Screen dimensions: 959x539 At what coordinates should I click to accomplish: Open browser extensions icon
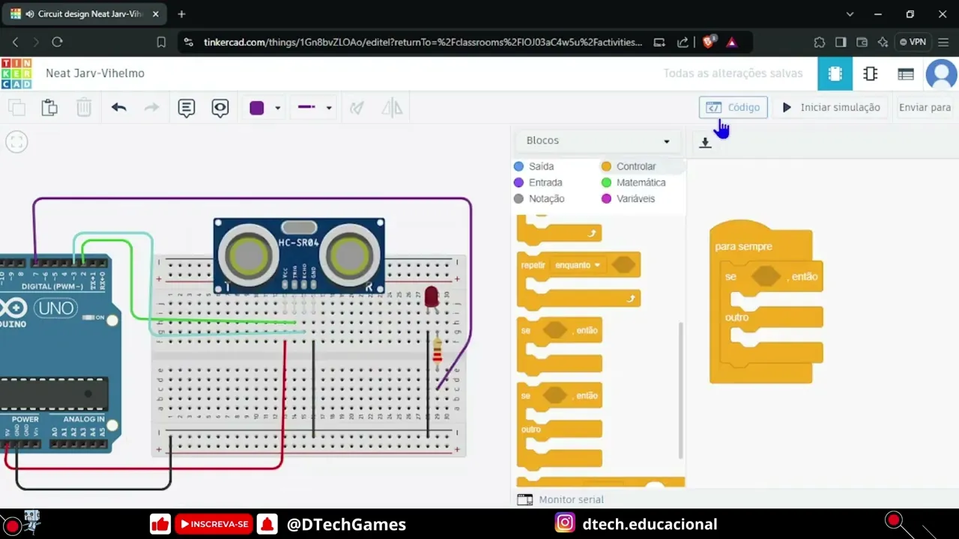(x=819, y=42)
